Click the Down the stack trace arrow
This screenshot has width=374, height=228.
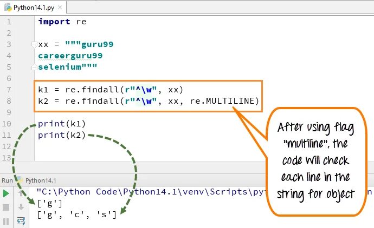click(21, 207)
